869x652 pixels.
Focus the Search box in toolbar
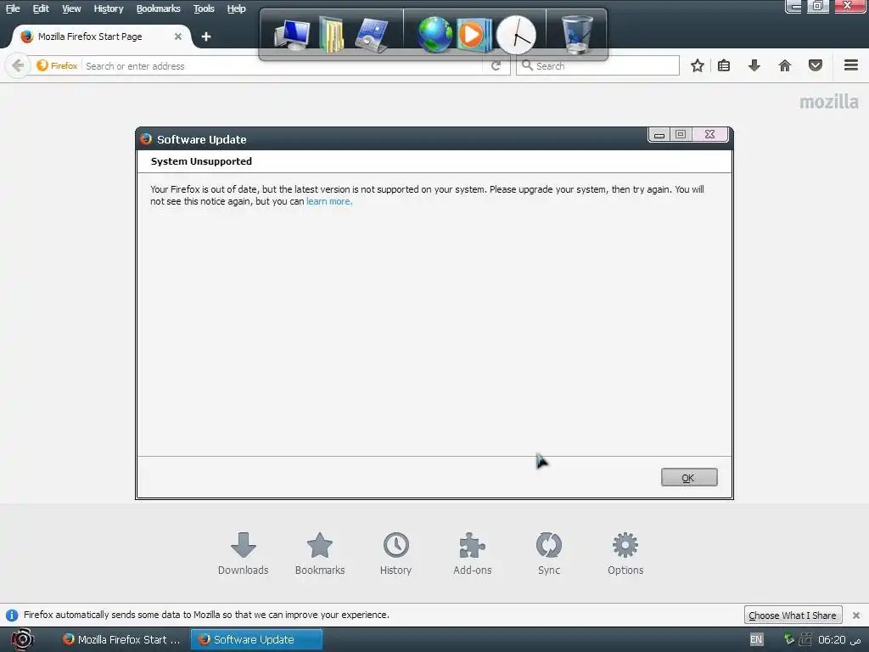pyautogui.click(x=597, y=66)
